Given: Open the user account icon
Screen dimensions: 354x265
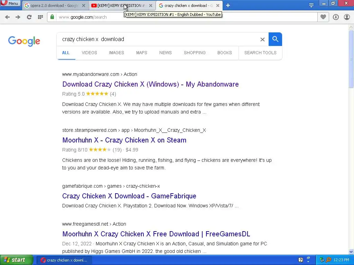Looking at the screenshot, I should click(347, 17).
